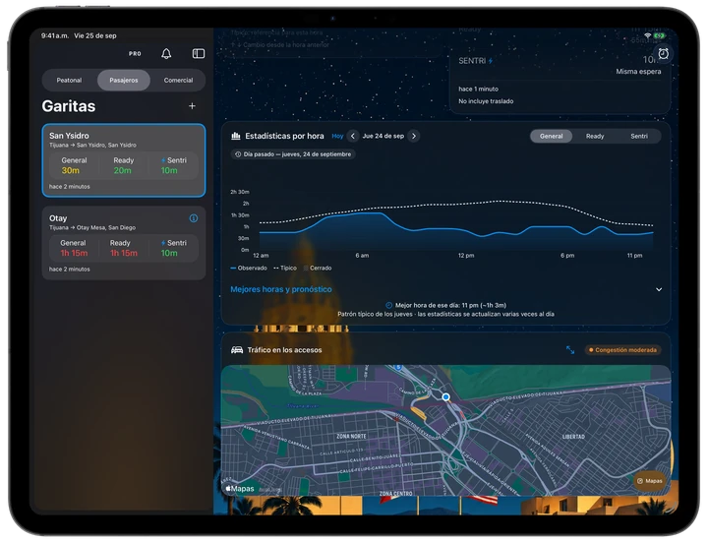The image size is (708, 543).
Task: Click Tijuana → Otay Mesa, San Diego subtitle
Action: tap(92, 227)
